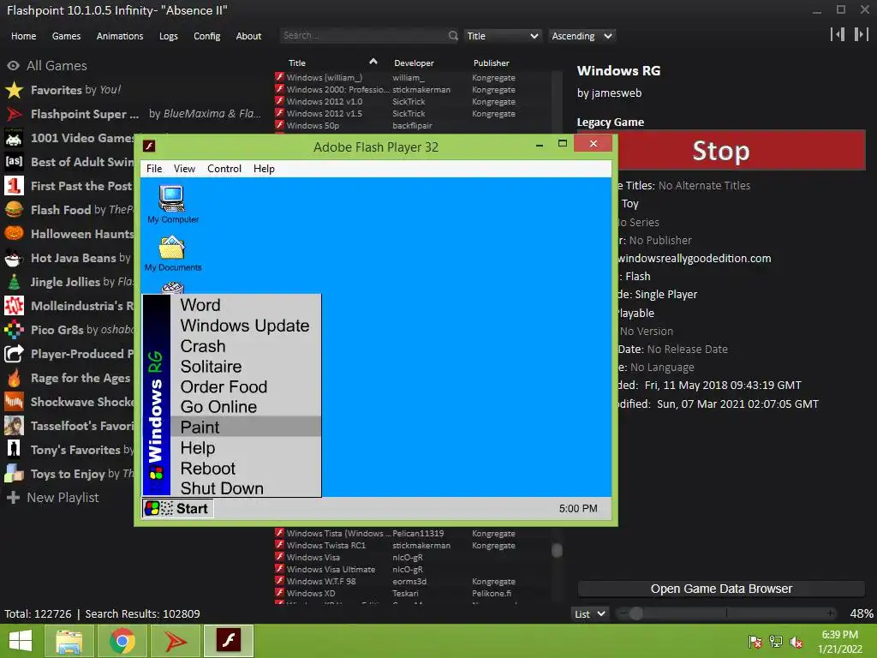Screen dimensions: 877x658
Task: Open Jingle Jollies tree icon
Action: 14,282
